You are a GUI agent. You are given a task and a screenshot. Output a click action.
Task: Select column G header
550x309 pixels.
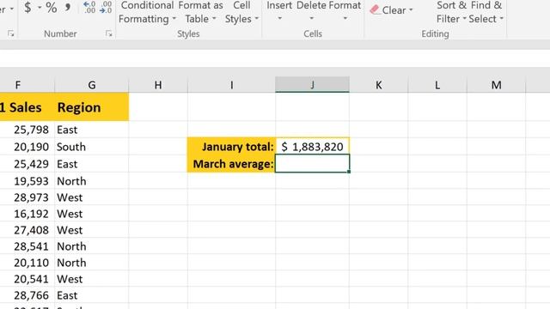[x=92, y=85]
